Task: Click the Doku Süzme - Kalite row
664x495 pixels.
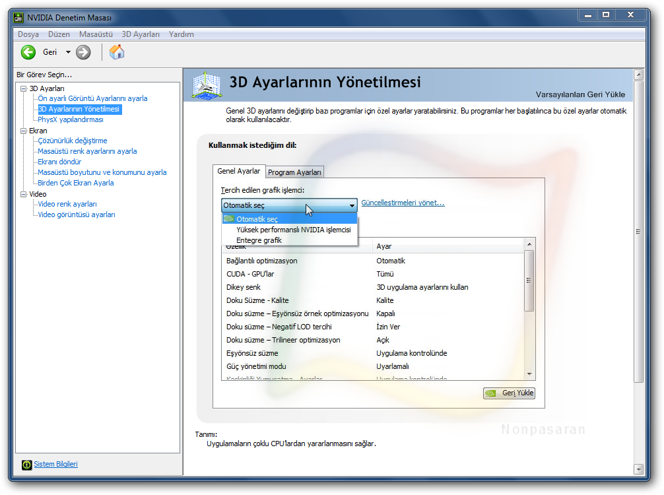Action: [373, 300]
